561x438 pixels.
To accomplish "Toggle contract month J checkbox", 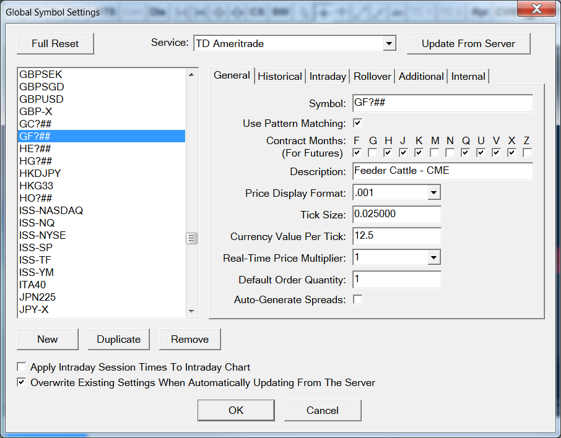I will click(403, 153).
